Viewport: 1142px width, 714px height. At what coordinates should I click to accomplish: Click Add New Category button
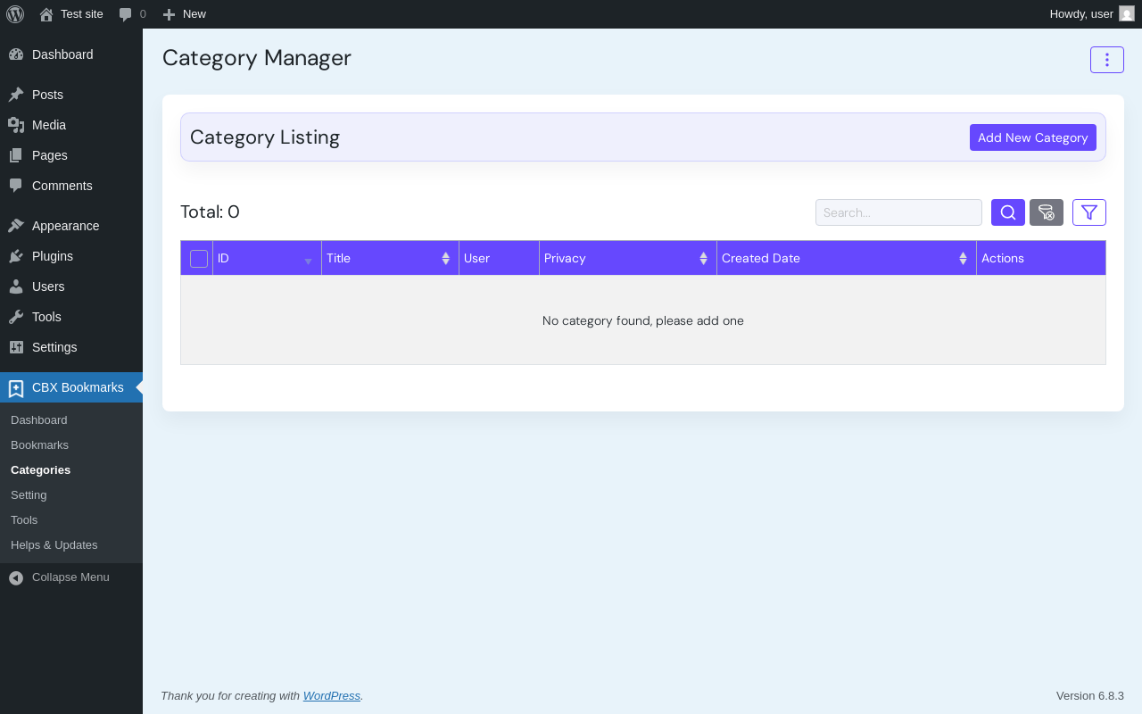click(1033, 137)
